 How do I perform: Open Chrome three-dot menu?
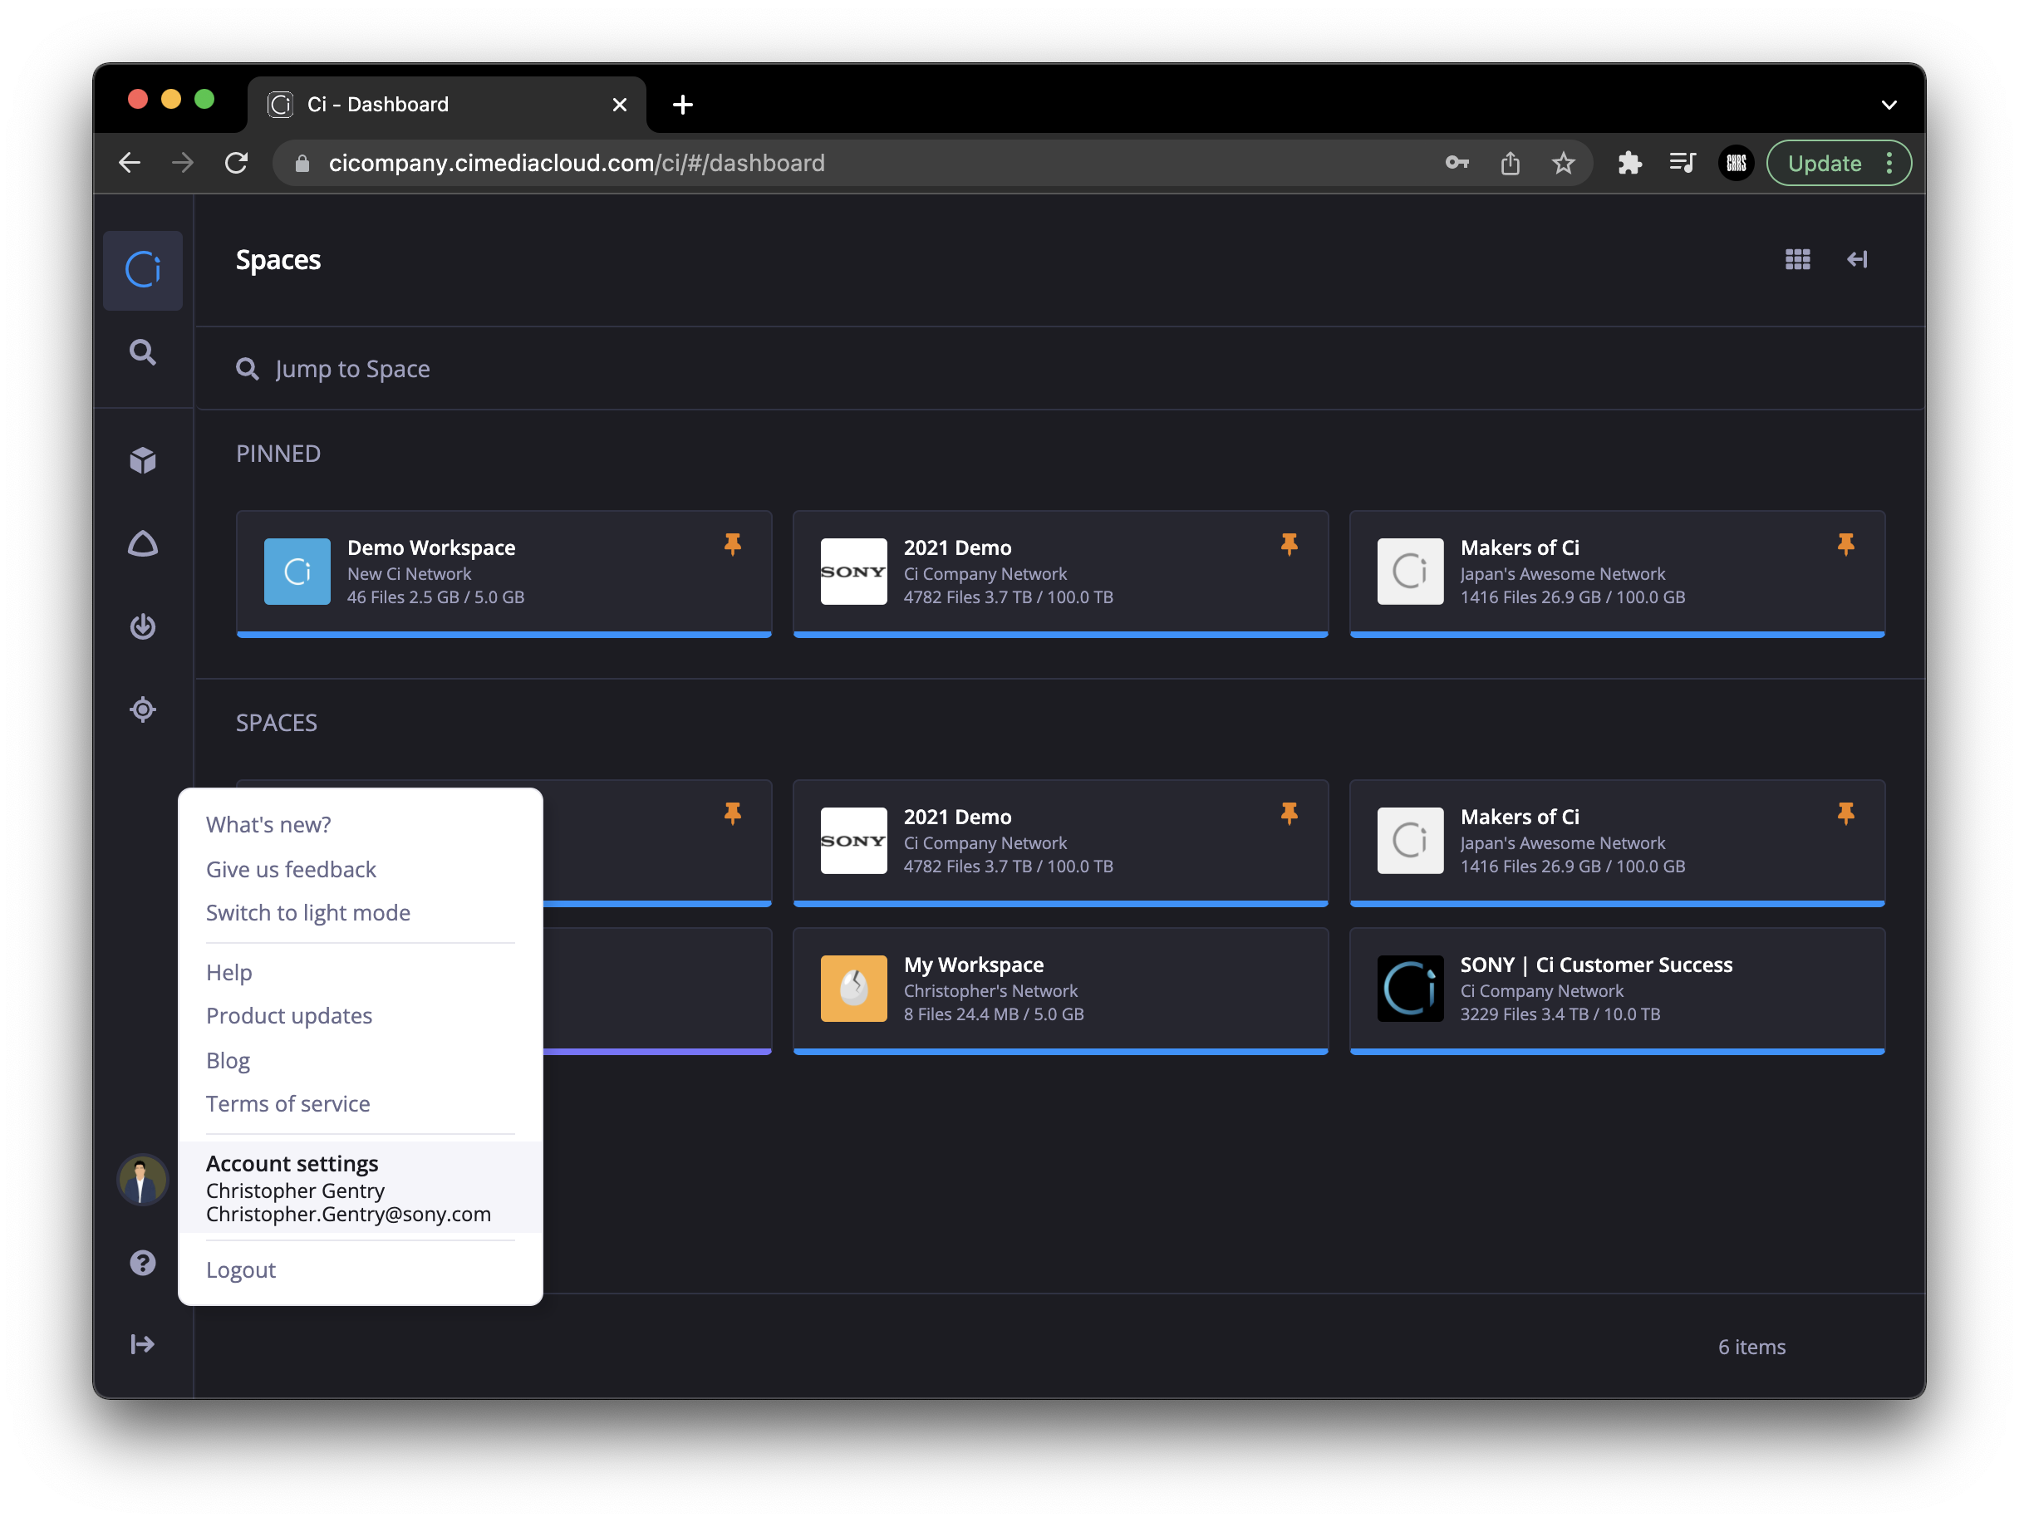(1889, 164)
